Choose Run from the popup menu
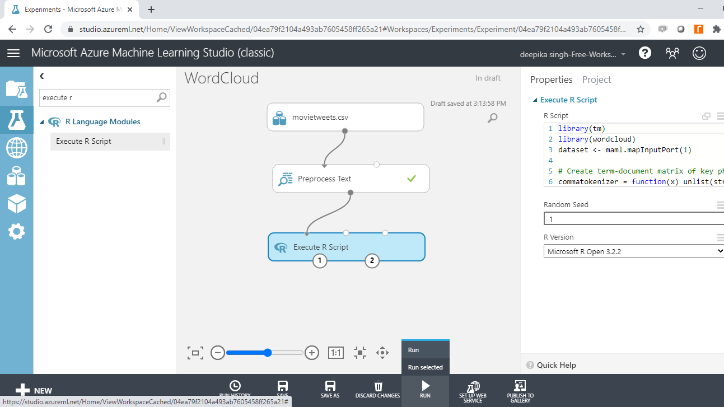 (426, 350)
